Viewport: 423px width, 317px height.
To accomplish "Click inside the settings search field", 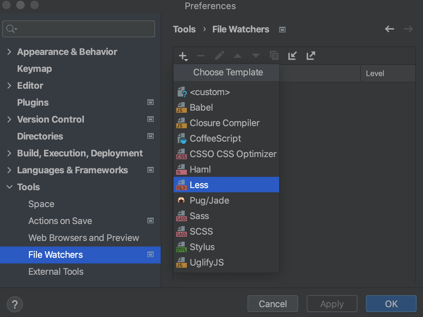I will pyautogui.click(x=78, y=29).
